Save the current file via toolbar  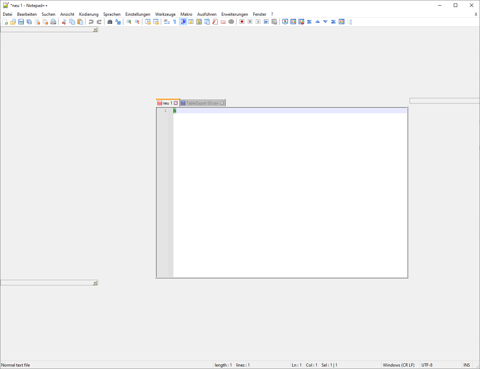[x=21, y=22]
